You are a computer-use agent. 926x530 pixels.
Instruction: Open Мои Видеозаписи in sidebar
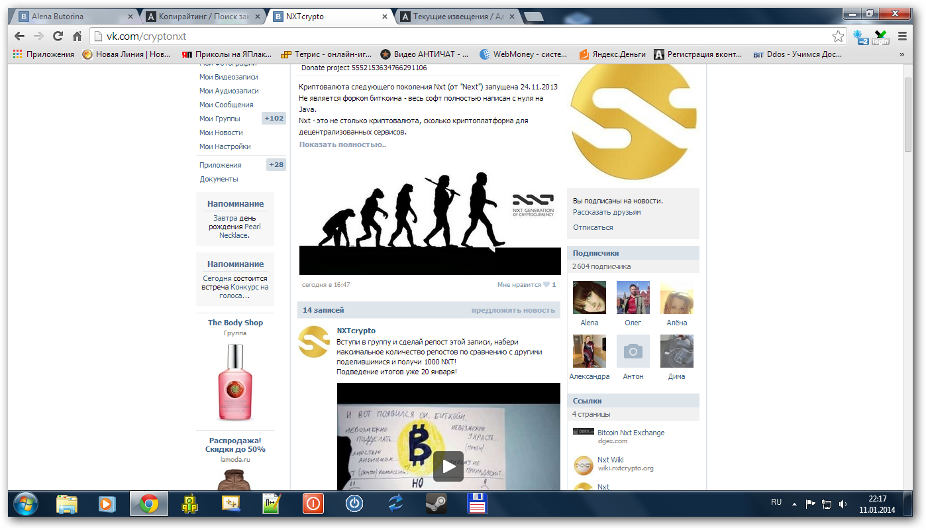tap(229, 77)
